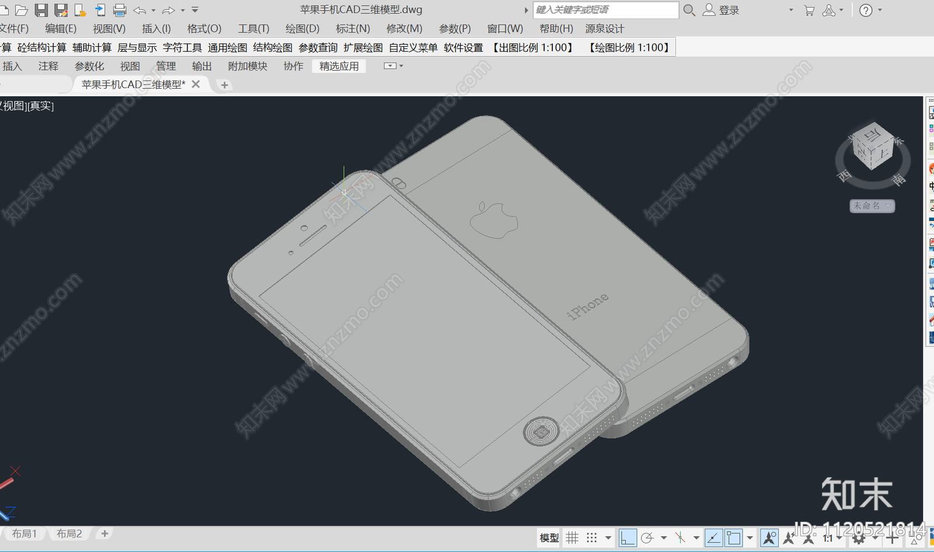Click the search magnifier icon
Image resolution: width=934 pixels, height=552 pixels.
click(689, 10)
